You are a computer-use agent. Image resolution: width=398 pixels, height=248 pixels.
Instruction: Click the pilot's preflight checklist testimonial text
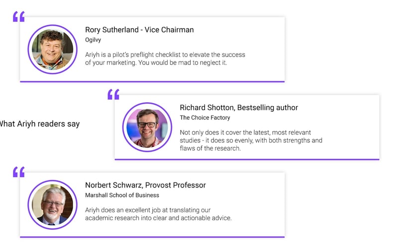pos(165,59)
